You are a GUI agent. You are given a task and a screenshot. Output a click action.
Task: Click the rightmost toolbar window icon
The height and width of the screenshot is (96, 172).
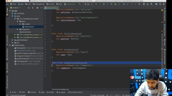(164, 4)
